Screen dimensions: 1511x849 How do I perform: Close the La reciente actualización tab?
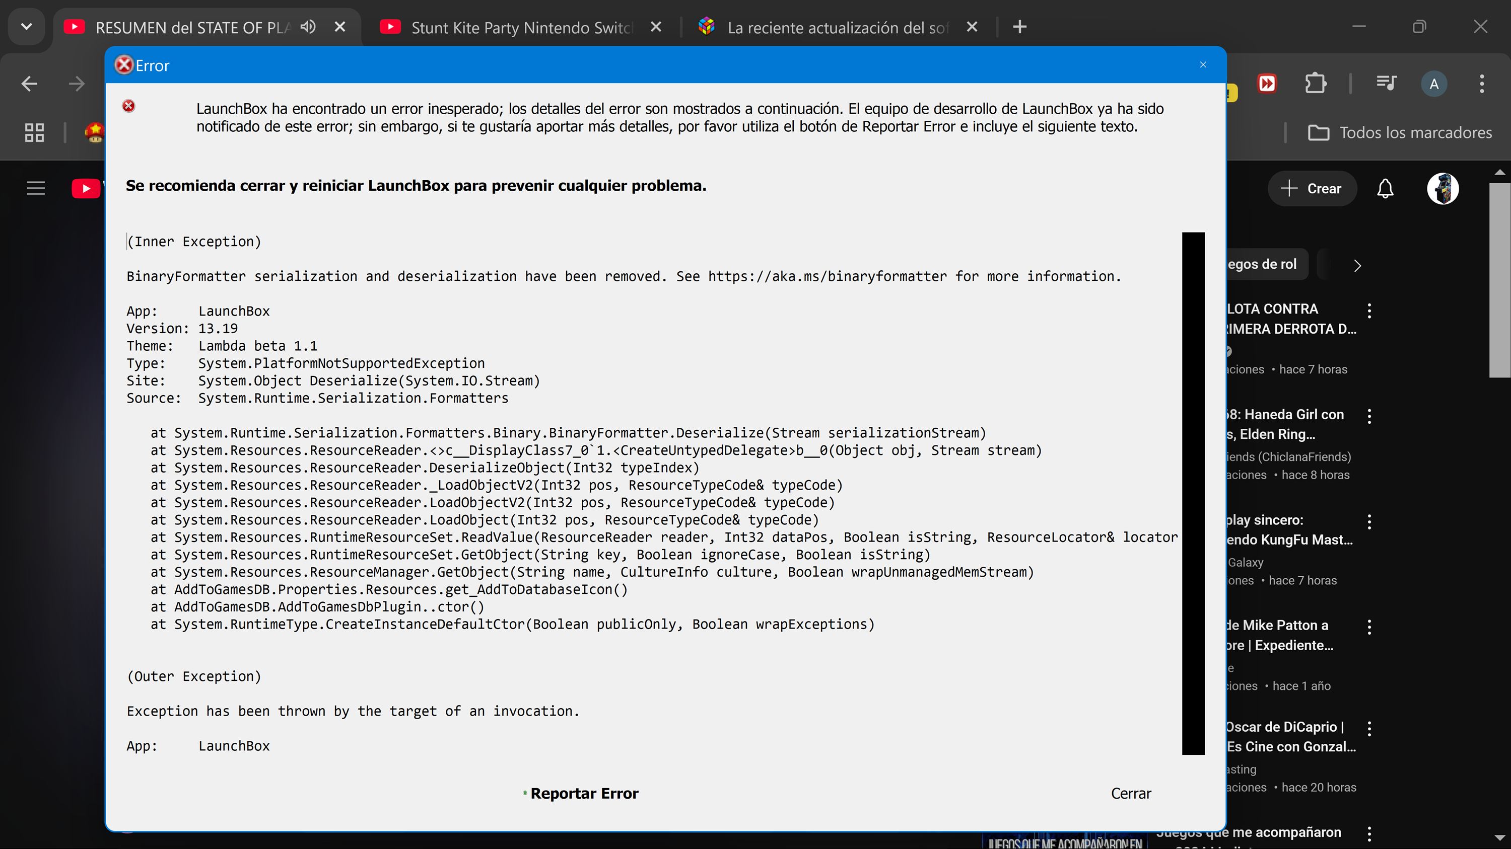[x=972, y=27]
